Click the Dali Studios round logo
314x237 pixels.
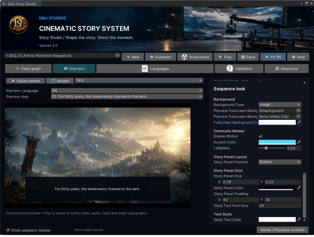tap(18, 24)
